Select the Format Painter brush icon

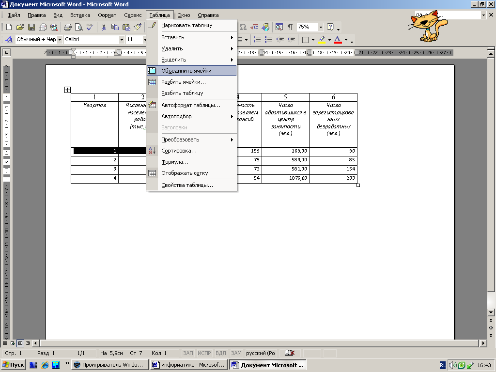click(137, 27)
